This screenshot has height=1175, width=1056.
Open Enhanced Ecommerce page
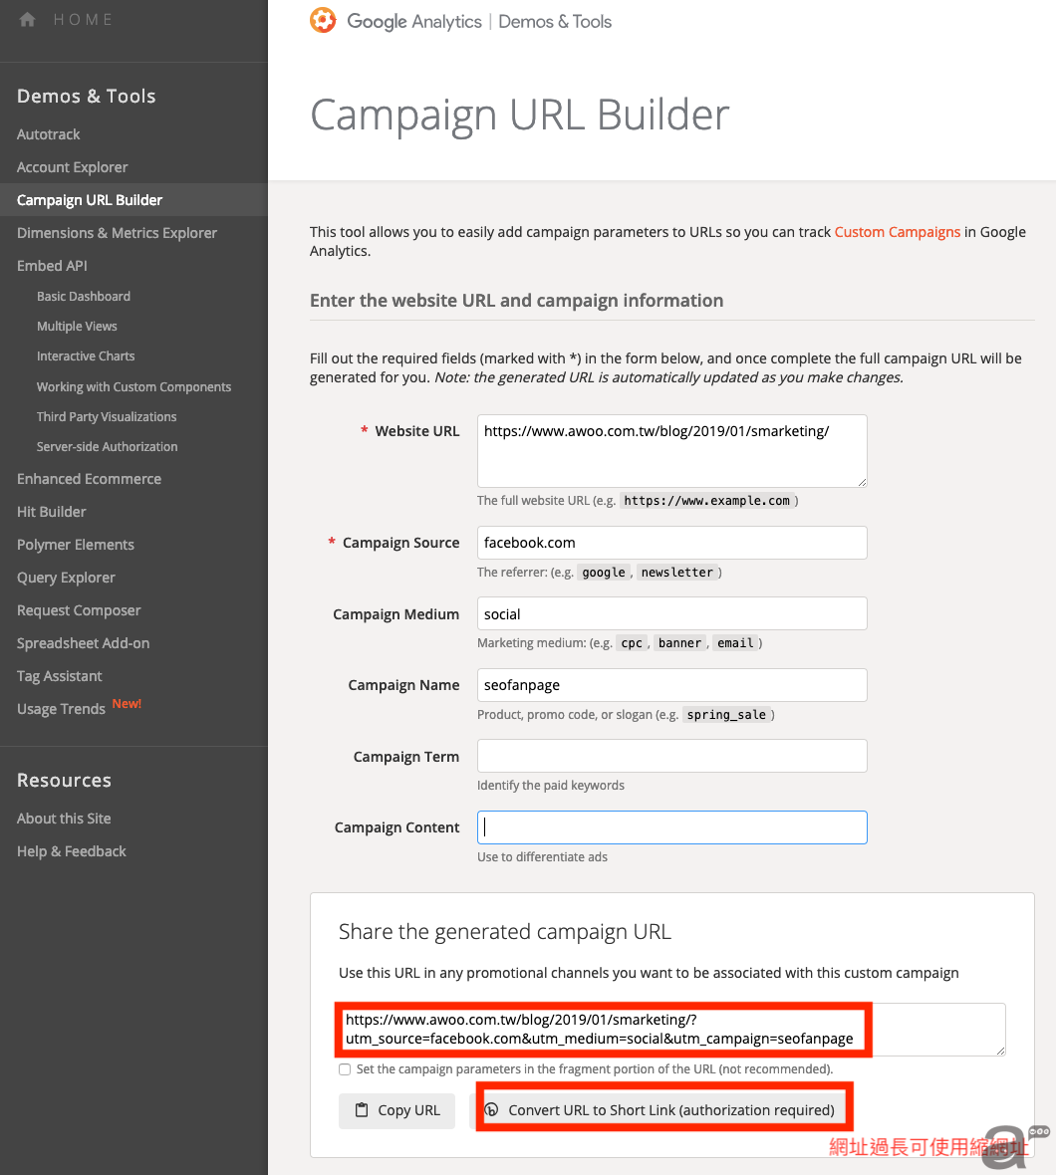90,479
